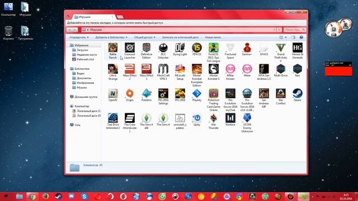Select the Pokemon Trading Card Game Online icon
This screenshot has width=358, height=201.
214,100
